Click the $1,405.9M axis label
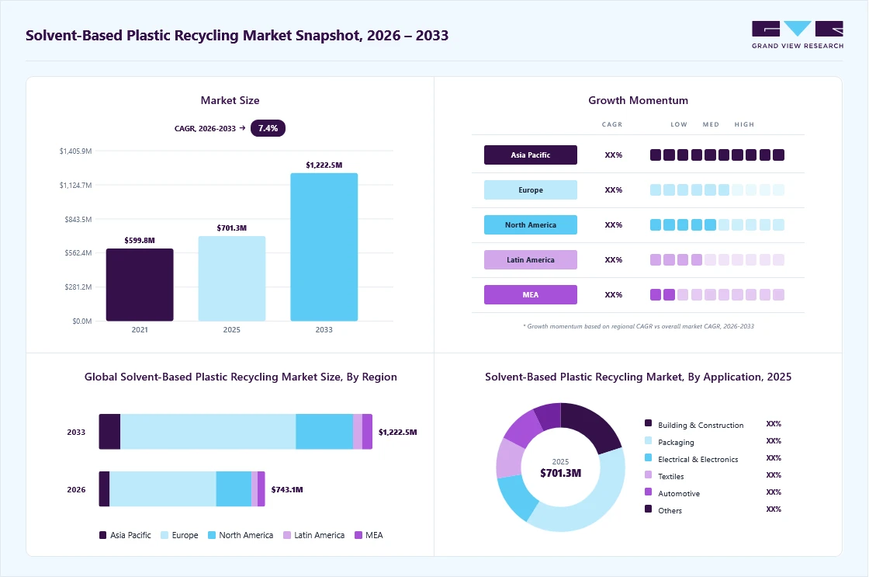This screenshot has width=869, height=577. pos(75,151)
